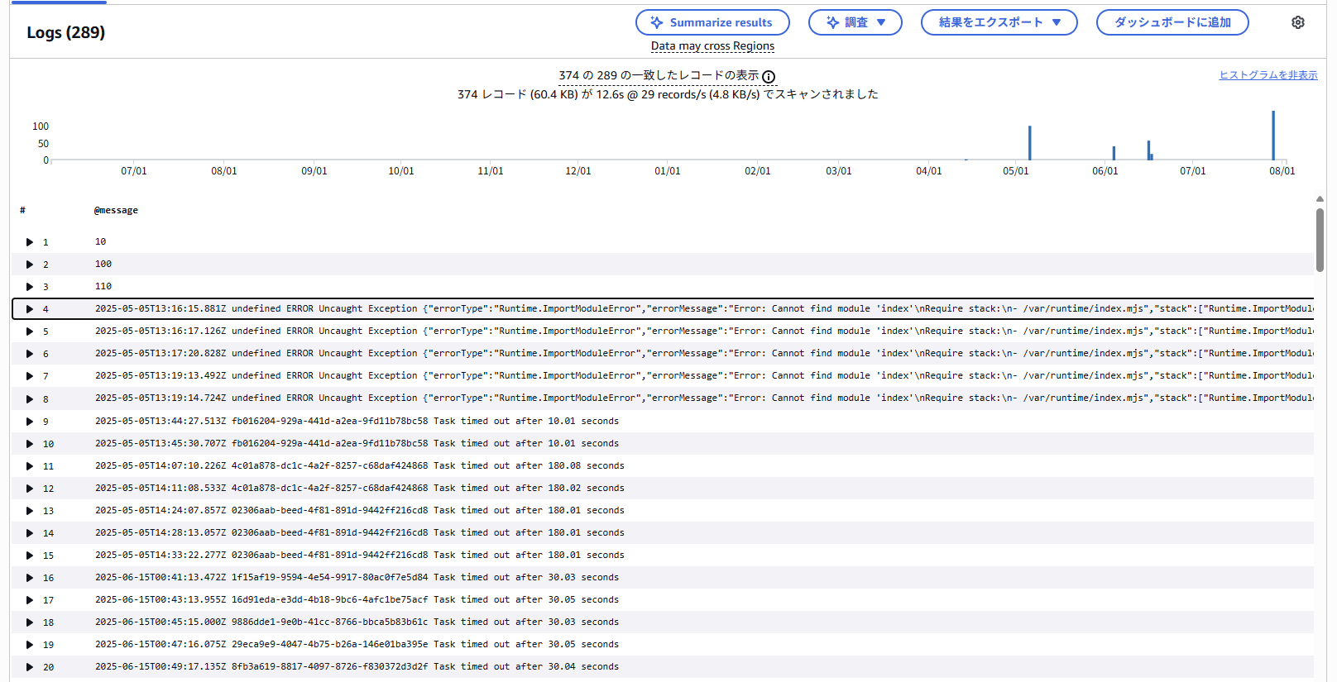
Task: Click the 14:07:10.226Z timed out log message
Action: (x=360, y=466)
